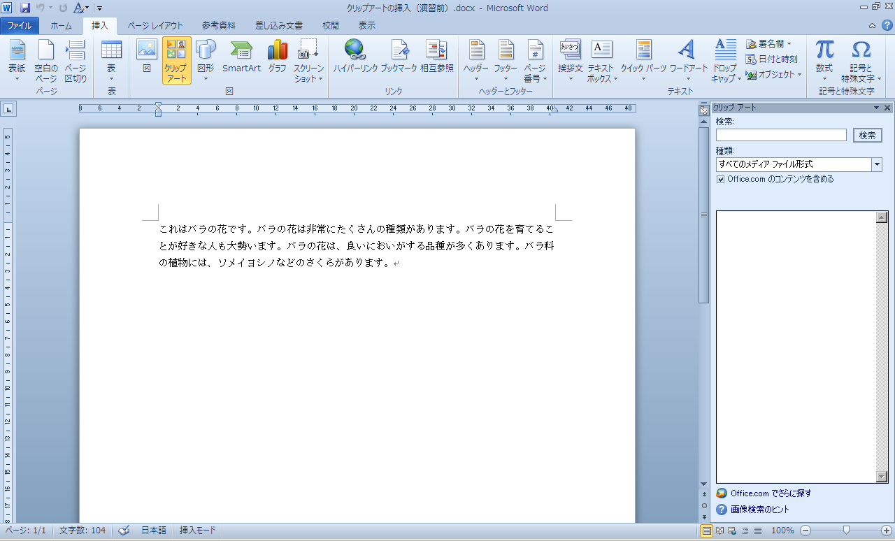This screenshot has width=895, height=541.
Task: Switch to the ホーム tab
Action: [61, 26]
